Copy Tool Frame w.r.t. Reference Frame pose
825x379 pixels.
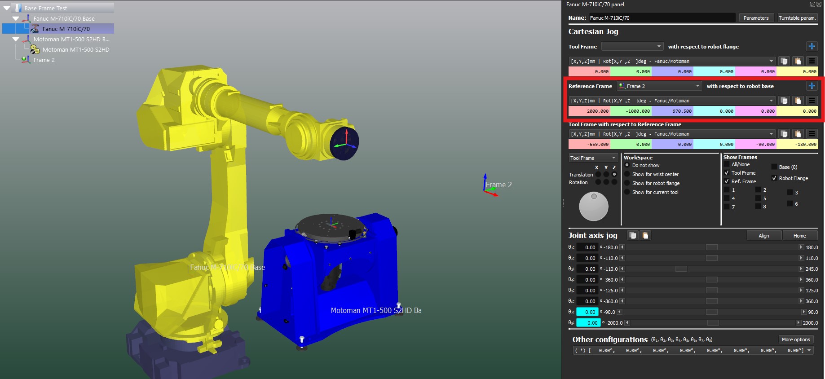784,134
